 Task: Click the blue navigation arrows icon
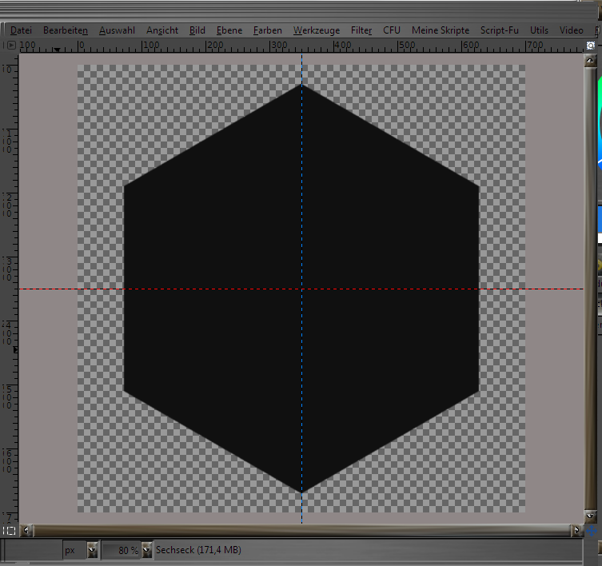tap(592, 531)
